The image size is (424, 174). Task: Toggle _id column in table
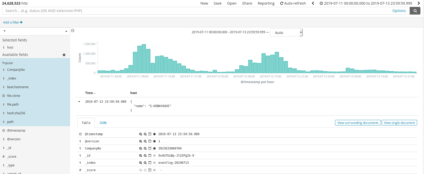pyautogui.click(x=150, y=156)
